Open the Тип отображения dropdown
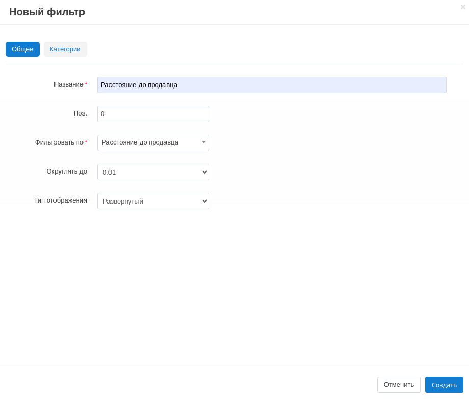The width and height of the screenshot is (469, 402). click(153, 201)
